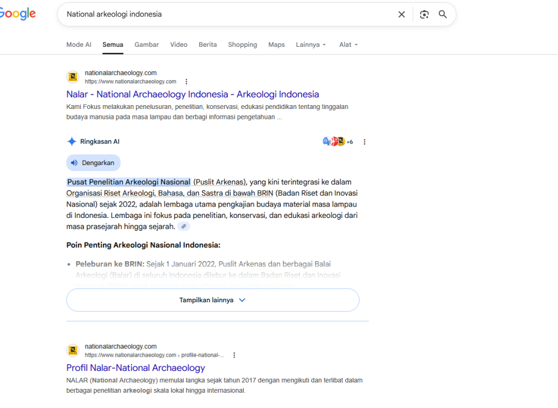Click the magnifying glass search icon
This screenshot has width=558, height=408.
(443, 15)
